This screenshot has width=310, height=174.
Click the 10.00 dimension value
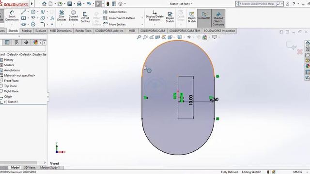click(x=190, y=100)
